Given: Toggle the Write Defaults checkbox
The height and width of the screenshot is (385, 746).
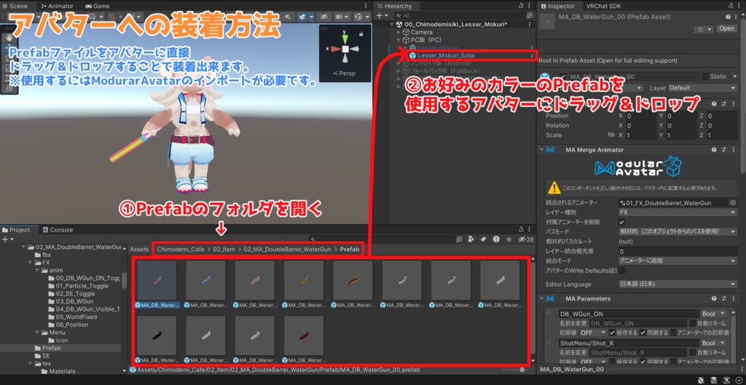Looking at the screenshot, I should (x=621, y=271).
